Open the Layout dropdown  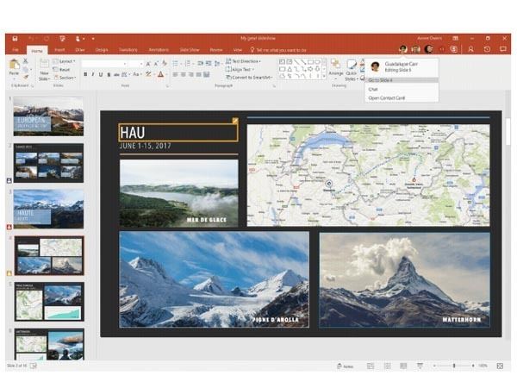tap(65, 61)
